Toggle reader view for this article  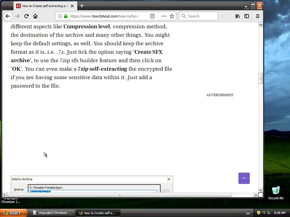(x=152, y=16)
